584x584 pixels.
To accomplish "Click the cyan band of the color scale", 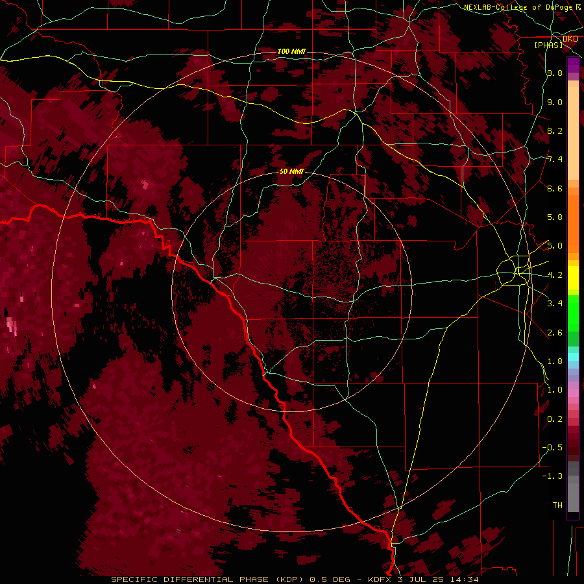I will point(573,357).
